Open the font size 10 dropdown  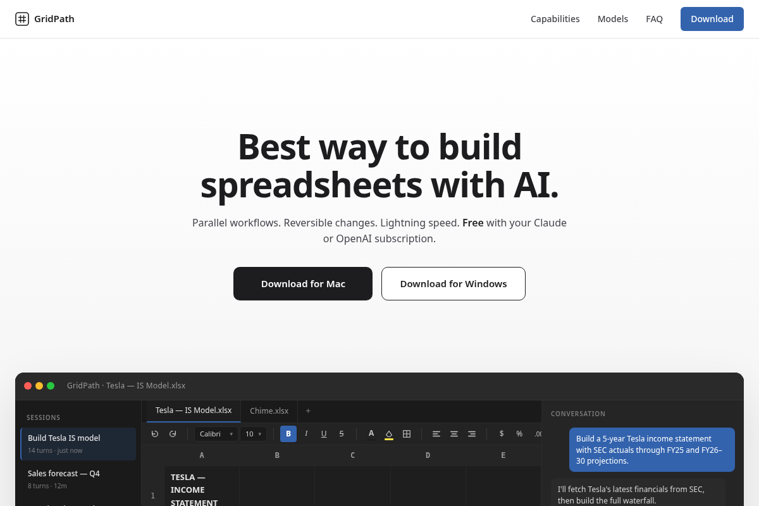pos(253,434)
